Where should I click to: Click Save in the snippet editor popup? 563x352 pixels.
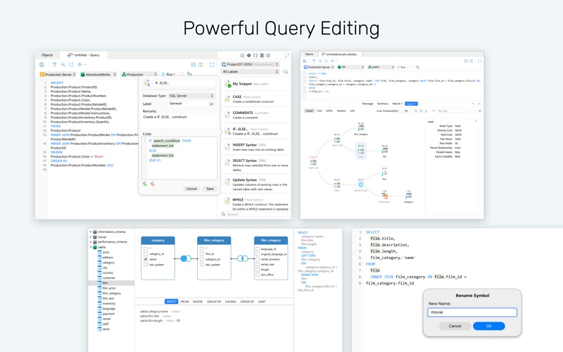210,189
